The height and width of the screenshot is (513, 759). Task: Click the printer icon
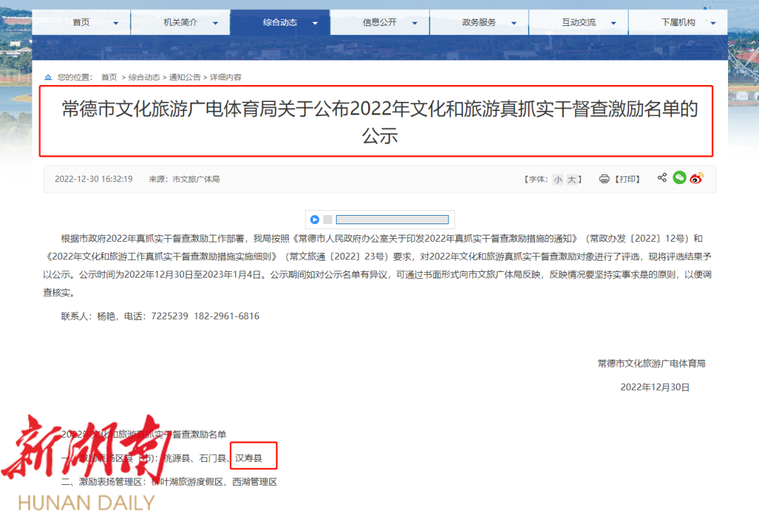coord(604,179)
